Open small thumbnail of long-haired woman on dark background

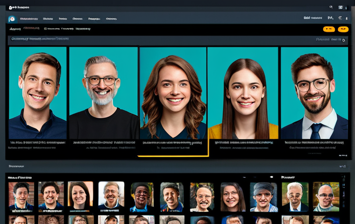233,197
